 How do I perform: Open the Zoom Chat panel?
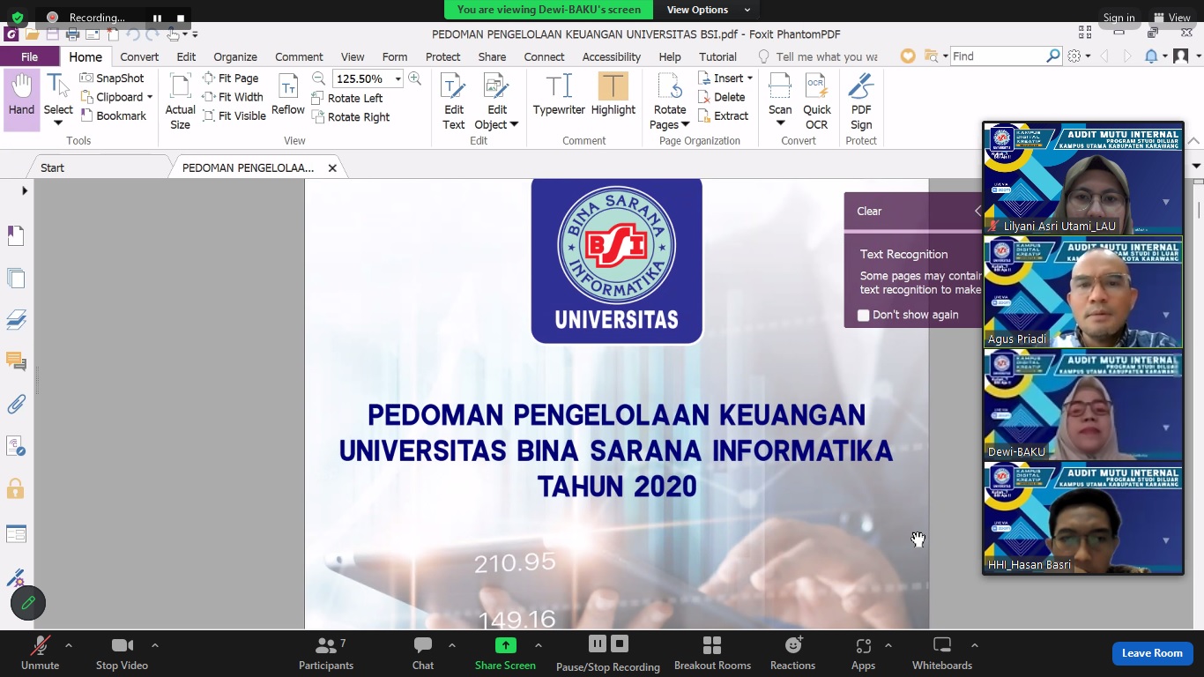point(423,653)
